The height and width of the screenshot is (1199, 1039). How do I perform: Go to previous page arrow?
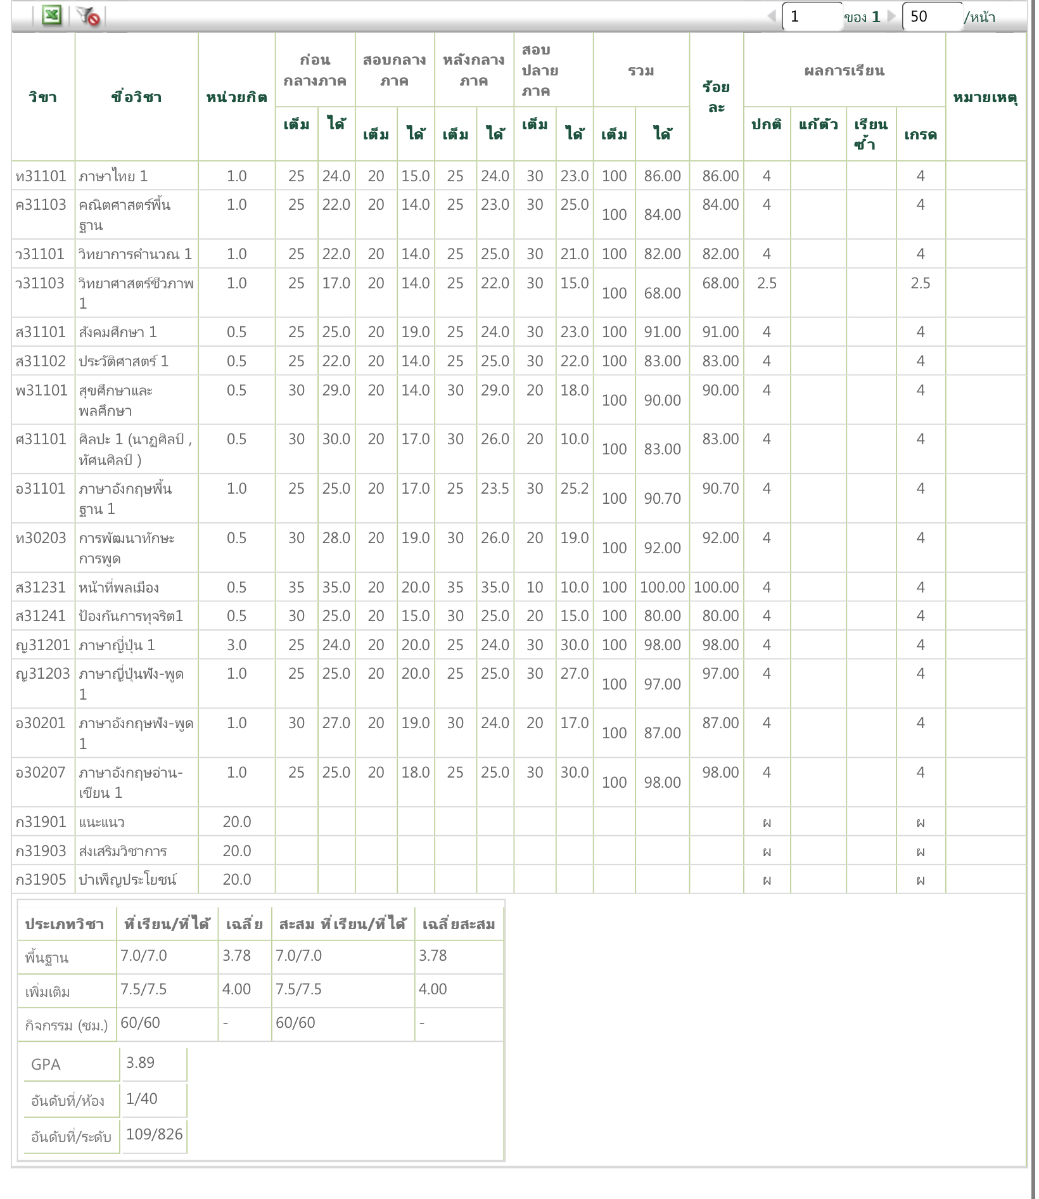771,16
